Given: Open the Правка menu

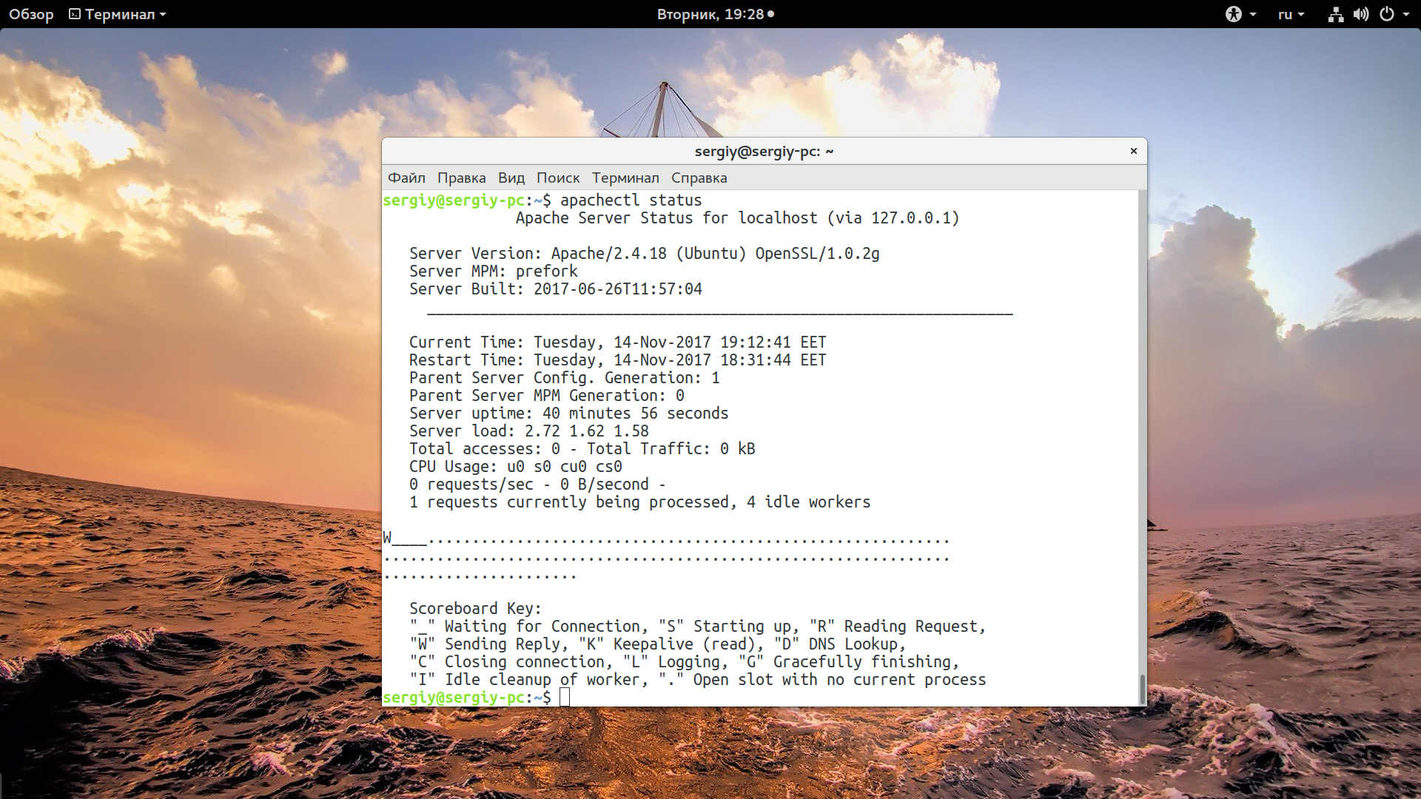Looking at the screenshot, I should [461, 178].
